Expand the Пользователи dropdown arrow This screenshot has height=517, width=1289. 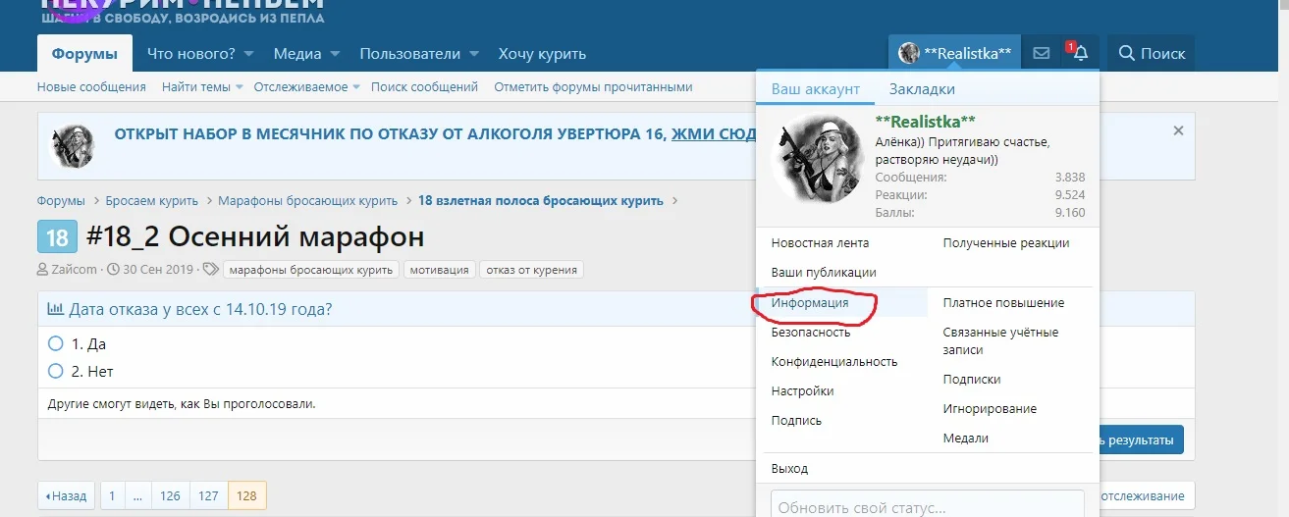tap(474, 54)
